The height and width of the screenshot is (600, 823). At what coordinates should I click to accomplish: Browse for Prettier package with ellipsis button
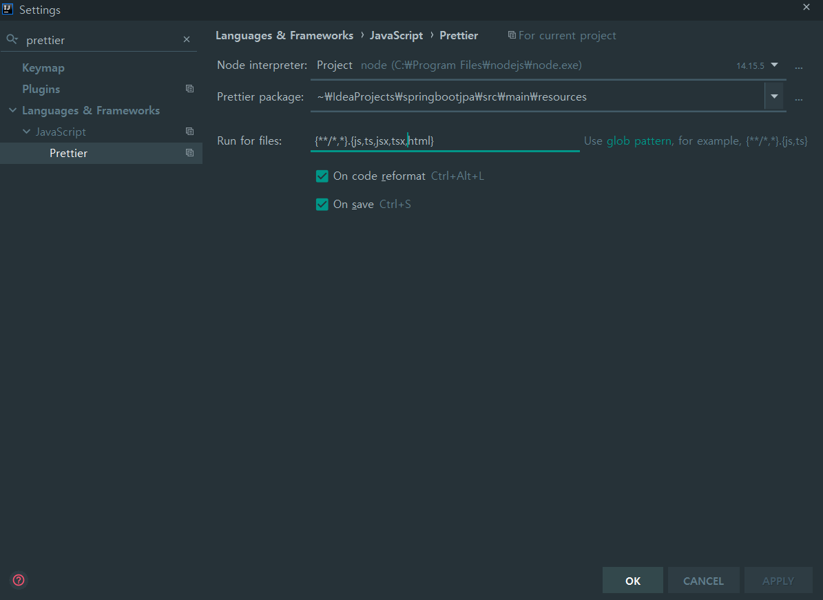[798, 99]
